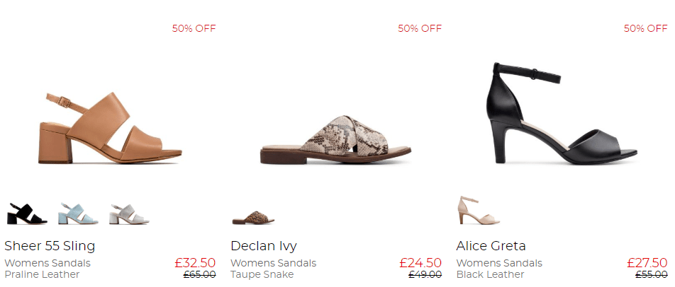Go to the Alice Greta product page
This screenshot has width=675, height=287.
click(491, 246)
